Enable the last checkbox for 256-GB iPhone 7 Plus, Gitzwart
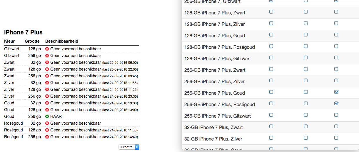This screenshot has height=152, width=359. tap(336, 115)
